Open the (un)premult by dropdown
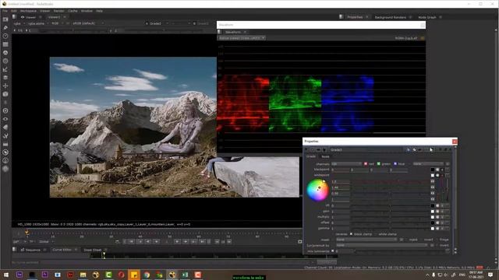 (x=381, y=246)
